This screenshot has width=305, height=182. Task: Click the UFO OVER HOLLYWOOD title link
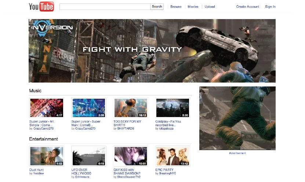pyautogui.click(x=81, y=171)
